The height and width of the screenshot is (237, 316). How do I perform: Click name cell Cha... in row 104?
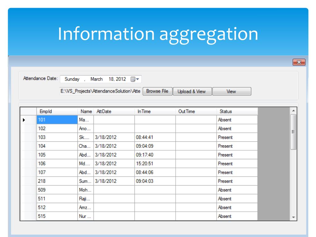click(x=86, y=146)
